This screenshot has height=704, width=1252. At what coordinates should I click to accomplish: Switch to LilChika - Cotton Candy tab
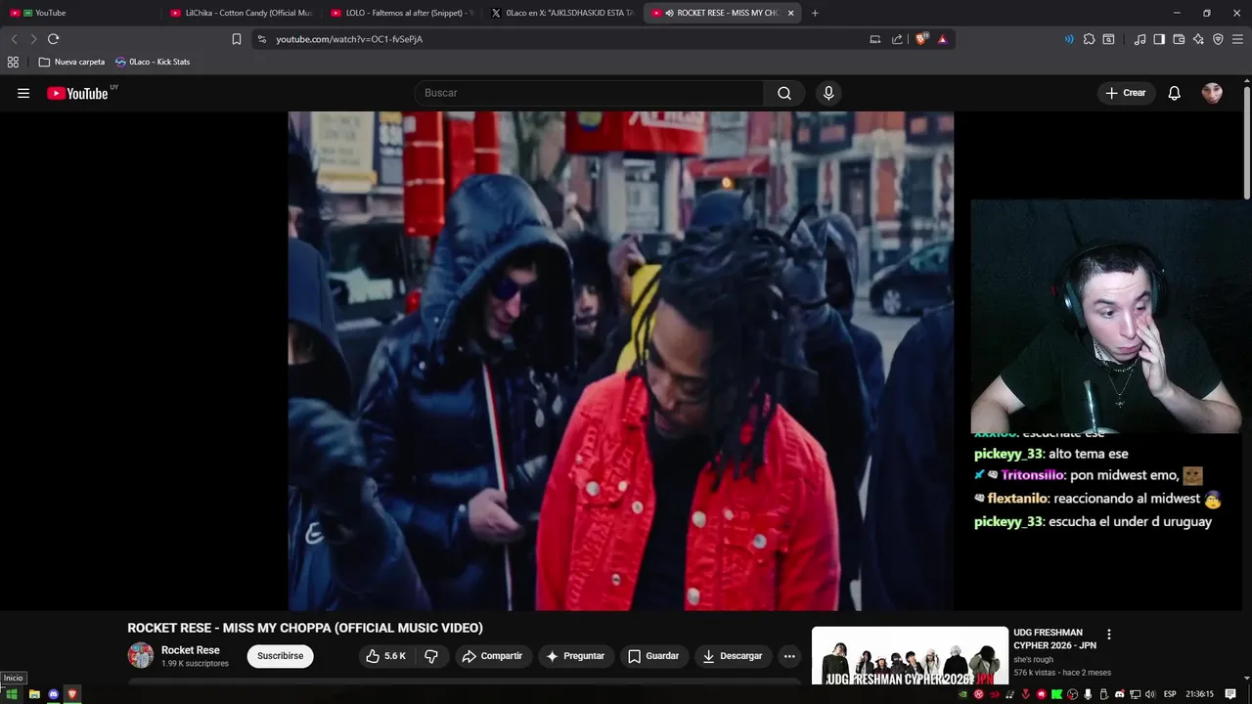[x=240, y=13]
